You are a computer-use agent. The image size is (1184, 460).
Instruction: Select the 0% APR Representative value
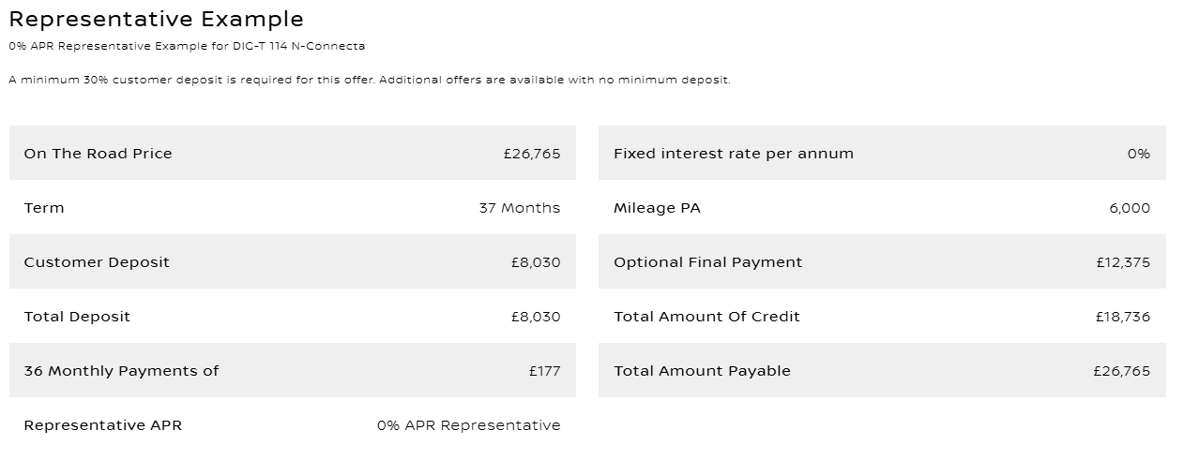[x=468, y=425]
